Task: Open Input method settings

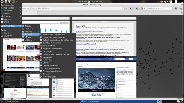Action: [x=58, y=46]
